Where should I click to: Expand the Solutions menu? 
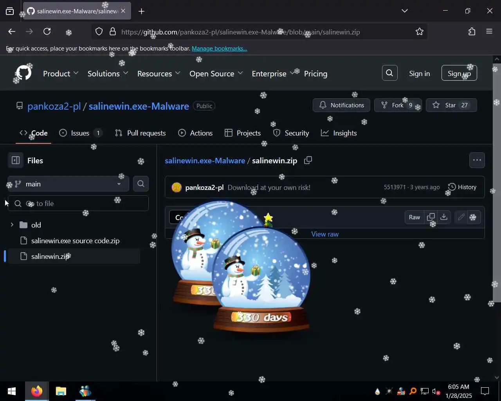(108, 74)
